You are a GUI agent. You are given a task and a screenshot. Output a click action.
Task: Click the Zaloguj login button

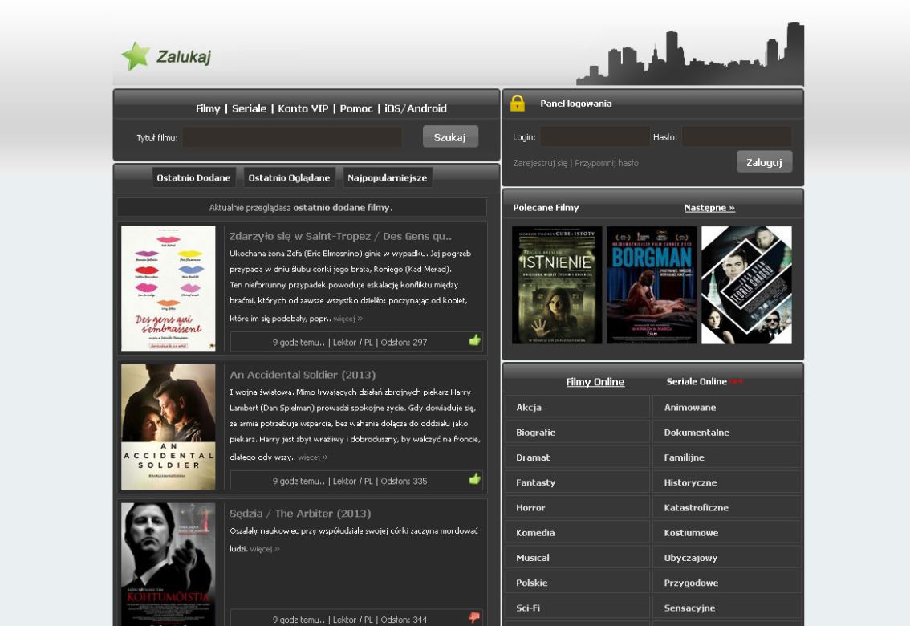tap(764, 162)
